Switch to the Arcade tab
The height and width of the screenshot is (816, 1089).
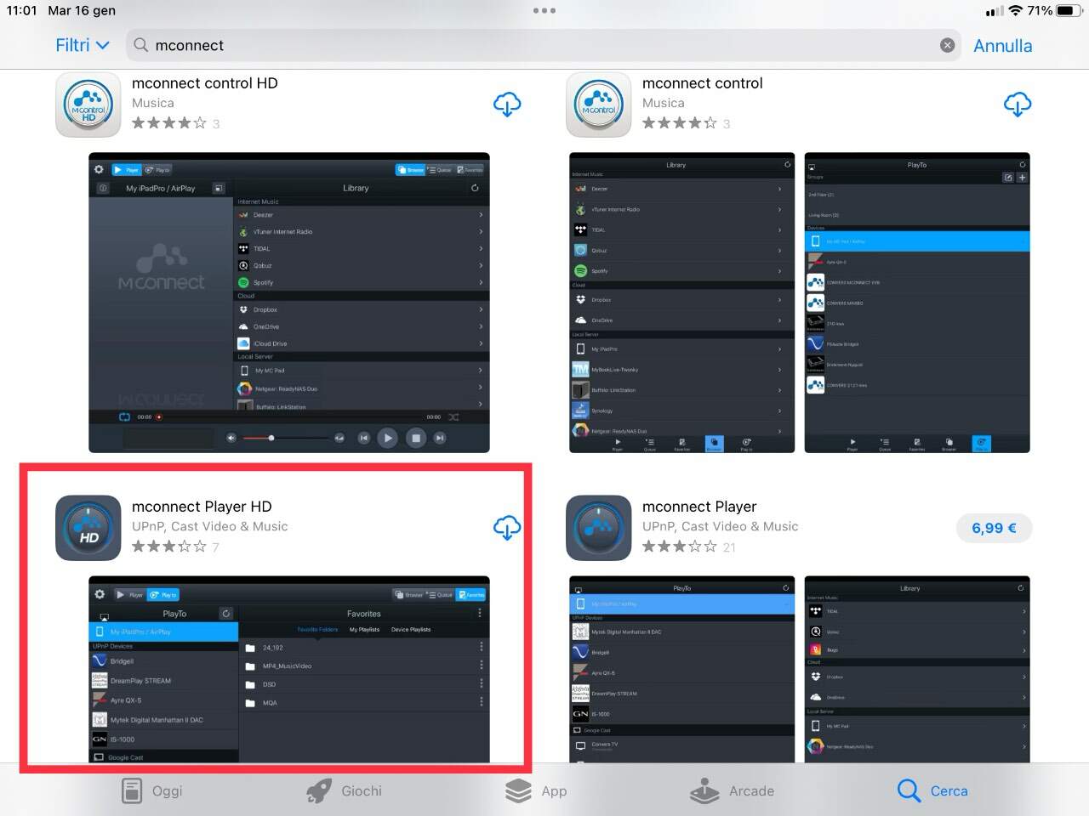click(732, 790)
